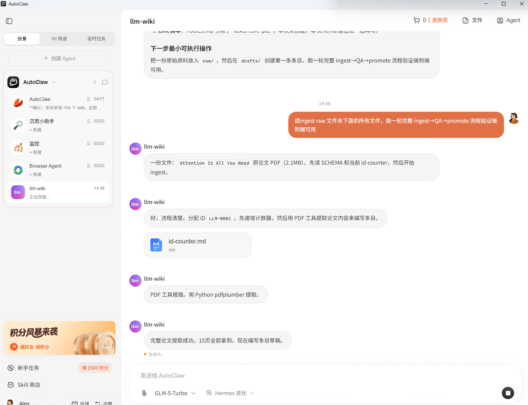
Task: Click the paperclip attachment icon
Action: coord(144,393)
